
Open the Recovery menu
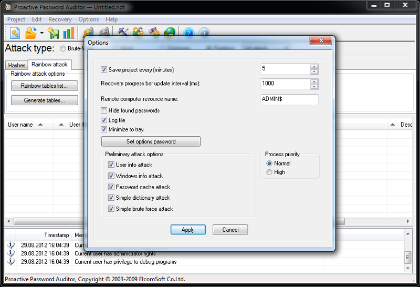60,19
